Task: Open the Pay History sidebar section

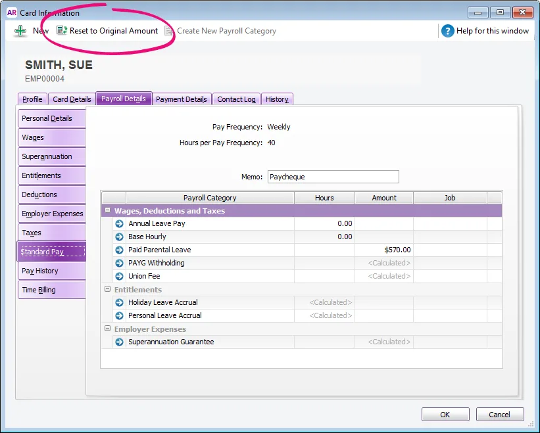Action: coord(51,271)
